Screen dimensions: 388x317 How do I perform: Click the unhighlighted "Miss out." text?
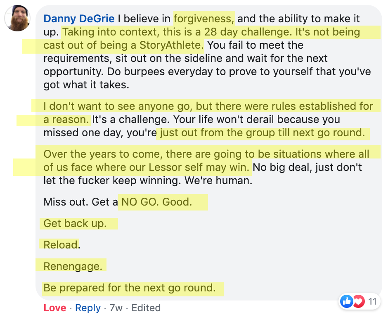66,202
